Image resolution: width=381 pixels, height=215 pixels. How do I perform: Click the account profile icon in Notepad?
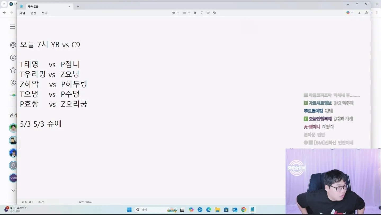click(x=359, y=13)
